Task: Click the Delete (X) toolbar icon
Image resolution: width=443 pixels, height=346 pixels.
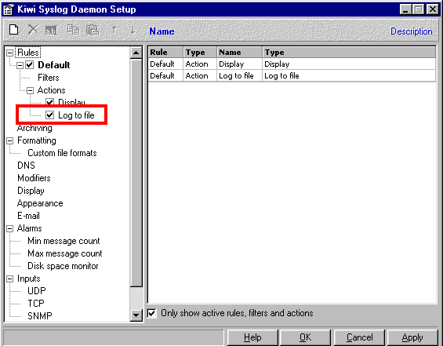Action: click(x=33, y=30)
